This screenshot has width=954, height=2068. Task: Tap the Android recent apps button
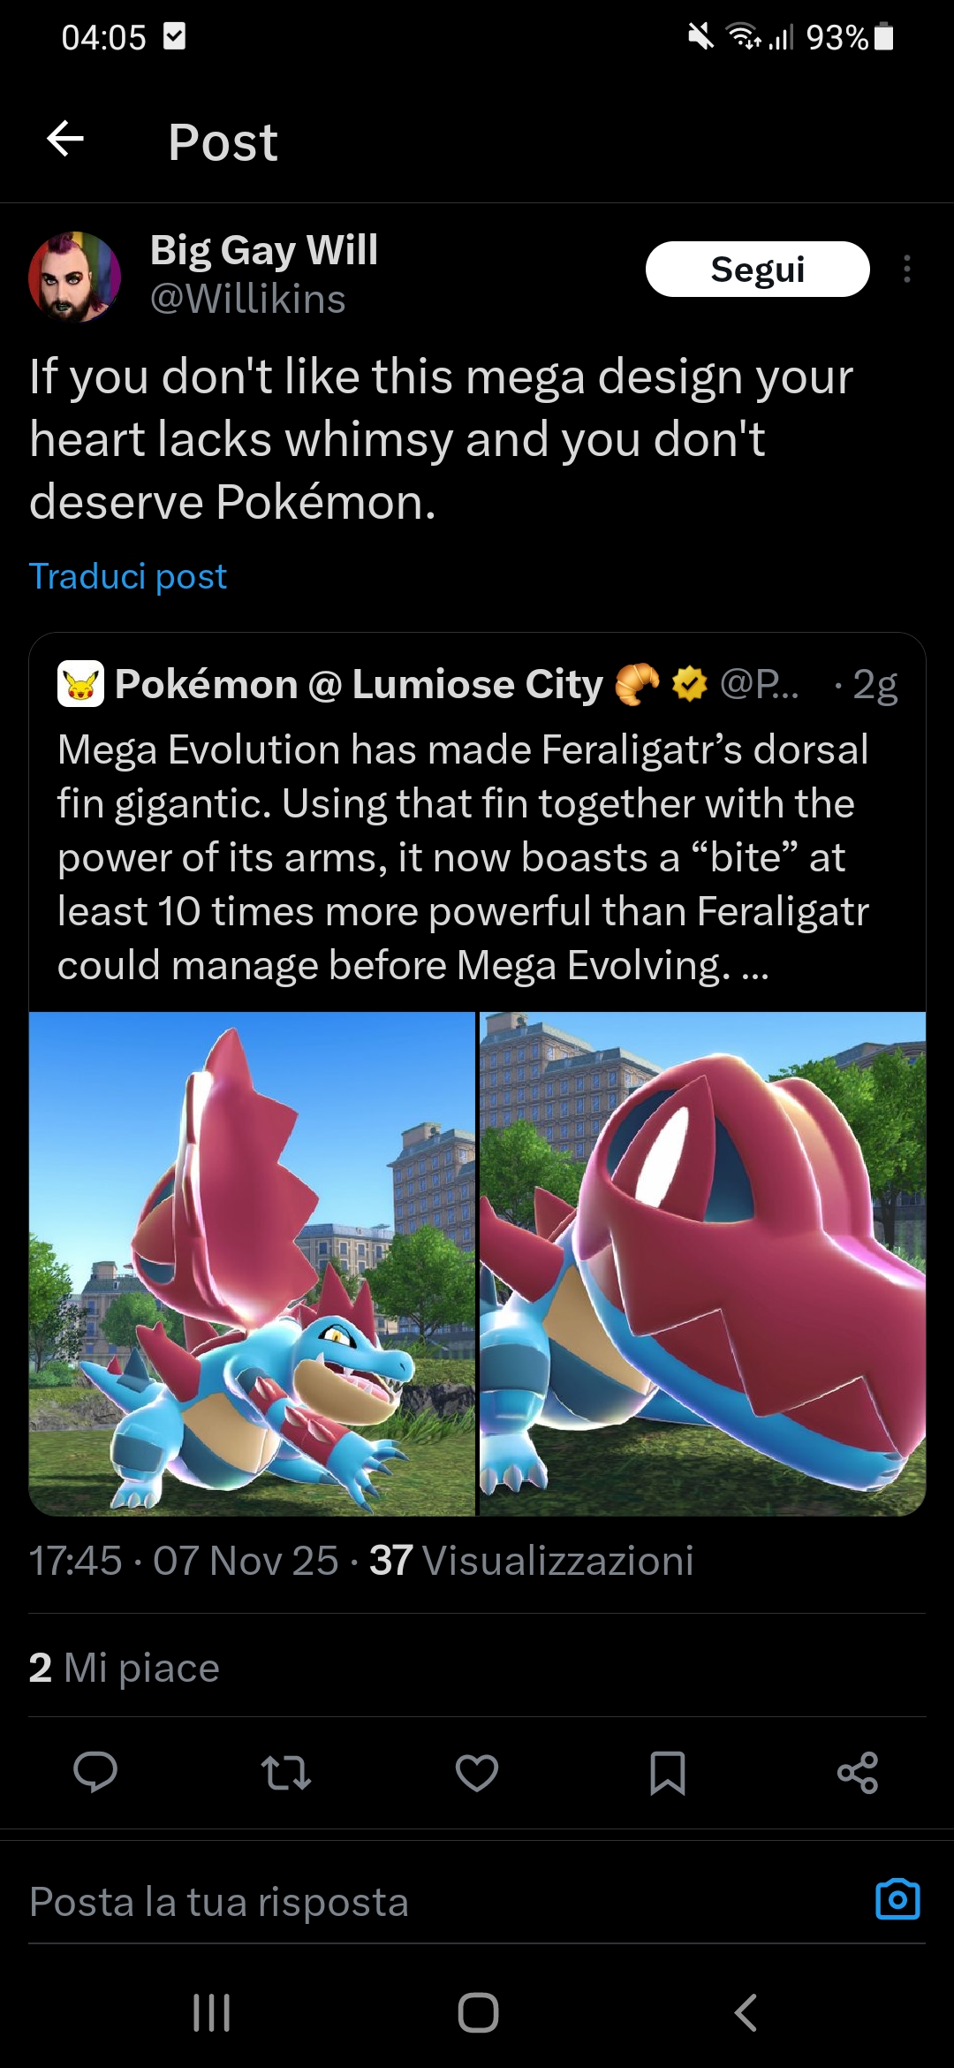point(212,2013)
